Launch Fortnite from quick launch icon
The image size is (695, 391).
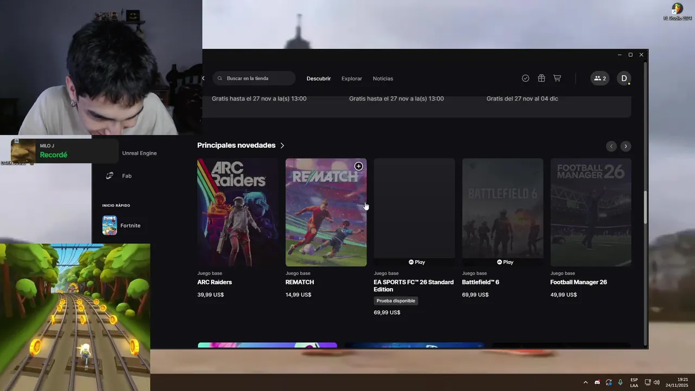coord(110,225)
